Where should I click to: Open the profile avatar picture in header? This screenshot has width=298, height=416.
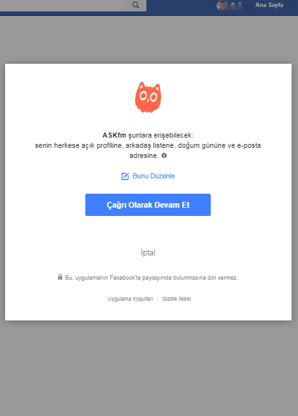pyautogui.click(x=222, y=6)
